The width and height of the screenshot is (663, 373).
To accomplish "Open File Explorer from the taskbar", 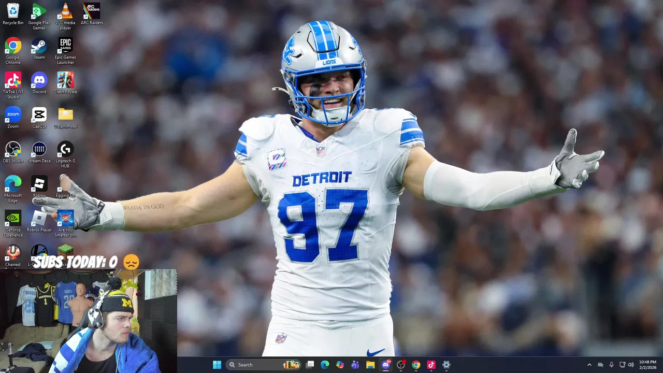I will [370, 365].
